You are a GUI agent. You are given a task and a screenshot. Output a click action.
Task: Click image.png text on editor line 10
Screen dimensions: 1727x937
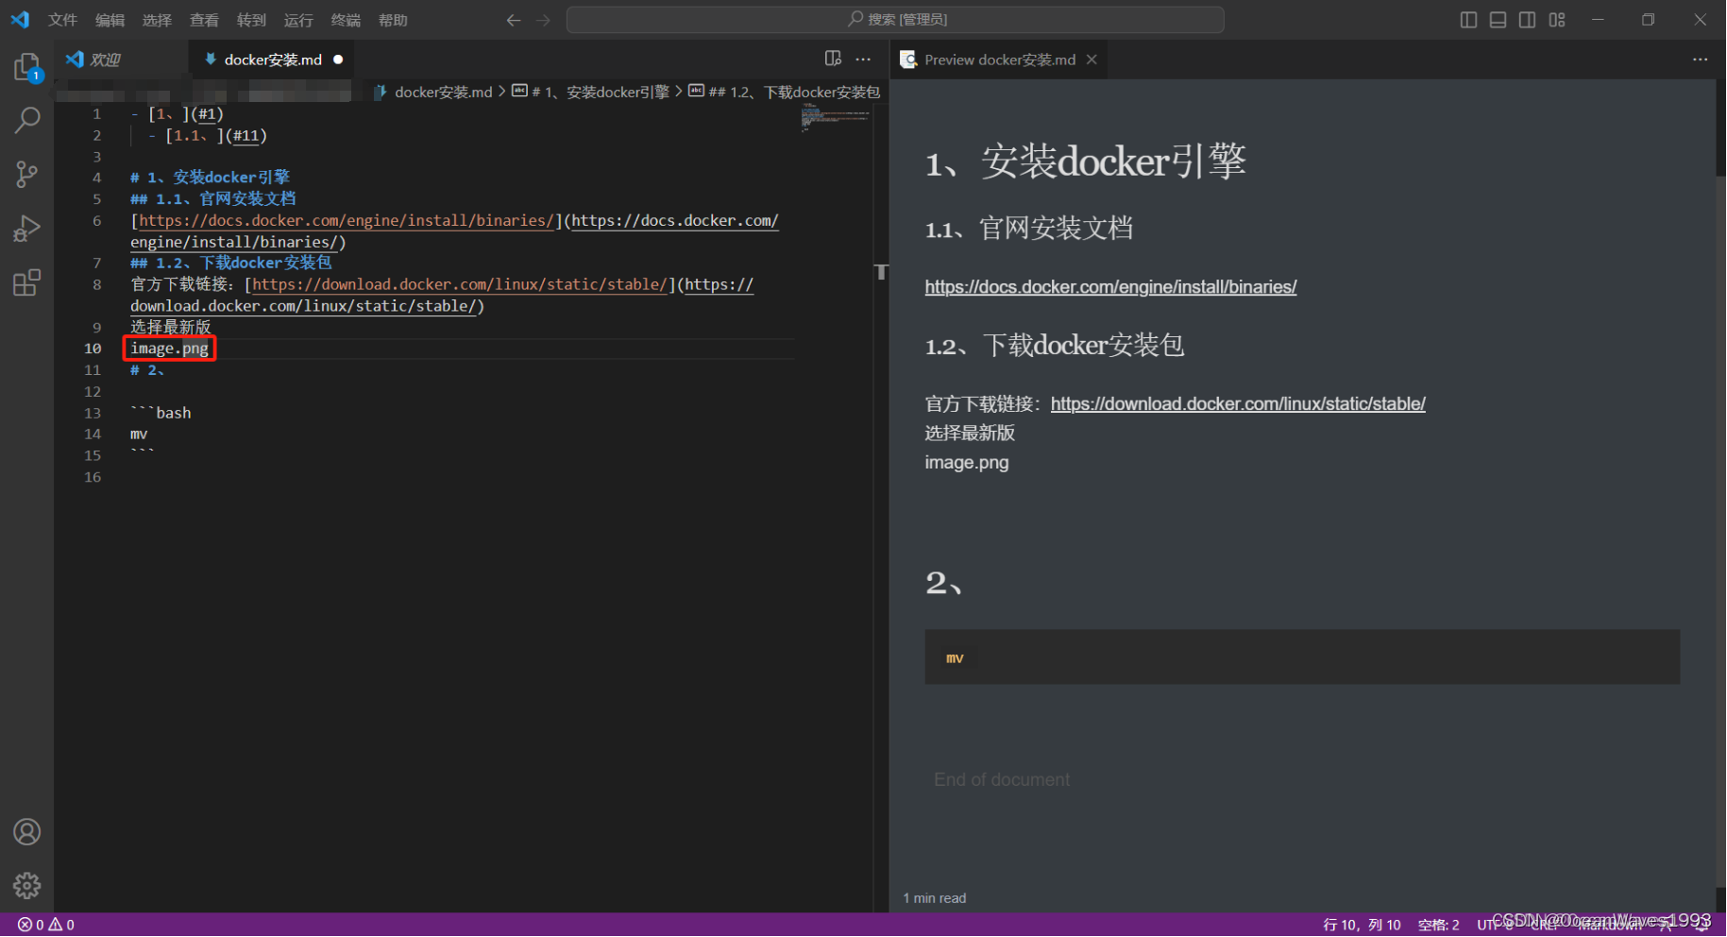click(x=169, y=349)
